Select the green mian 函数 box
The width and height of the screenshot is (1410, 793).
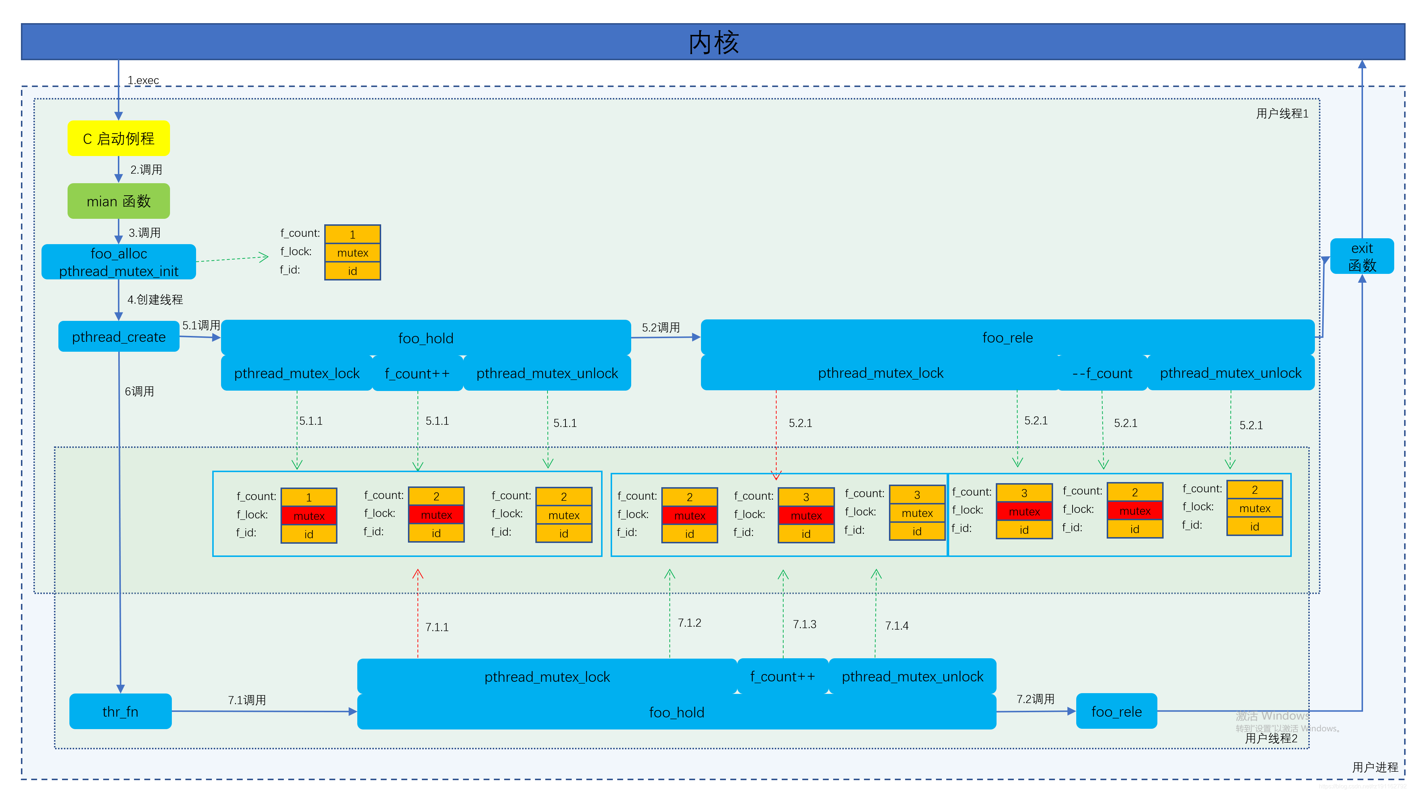pos(118,201)
